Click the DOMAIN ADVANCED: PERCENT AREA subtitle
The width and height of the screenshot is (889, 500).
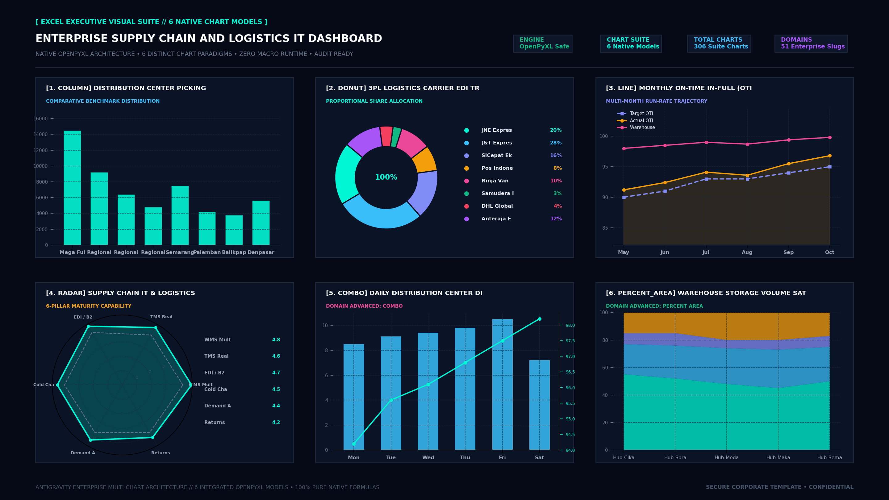point(654,306)
